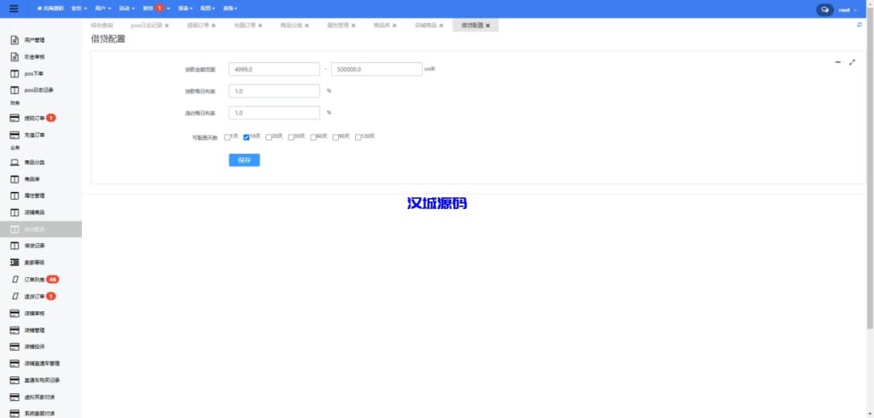Expand the 系统 top menu dropdown
Image resolution: width=874 pixels, height=418 pixels.
coord(230,9)
